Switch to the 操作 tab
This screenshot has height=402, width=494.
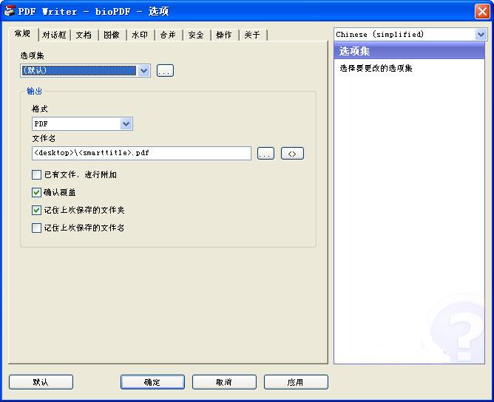point(224,35)
